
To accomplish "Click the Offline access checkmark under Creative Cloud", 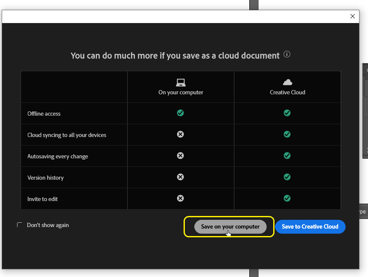I will (x=287, y=113).
